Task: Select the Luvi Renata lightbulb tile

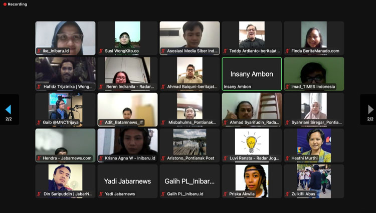Action: coord(252,145)
